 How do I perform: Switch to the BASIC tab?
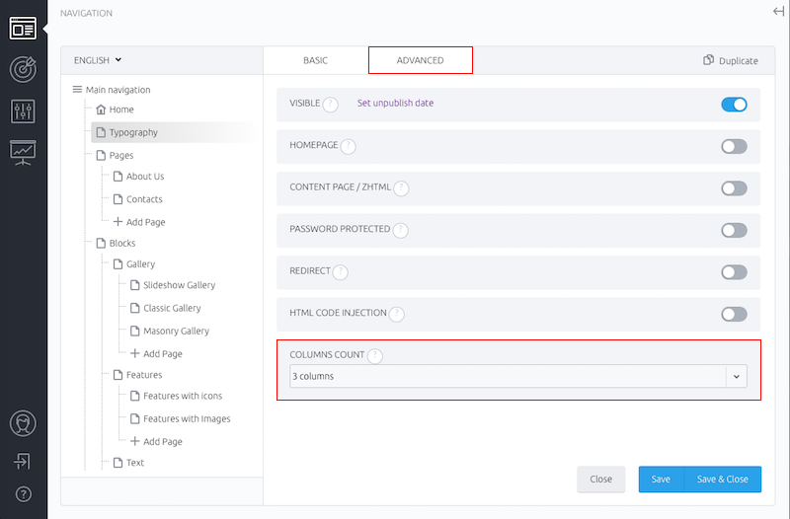(x=315, y=60)
